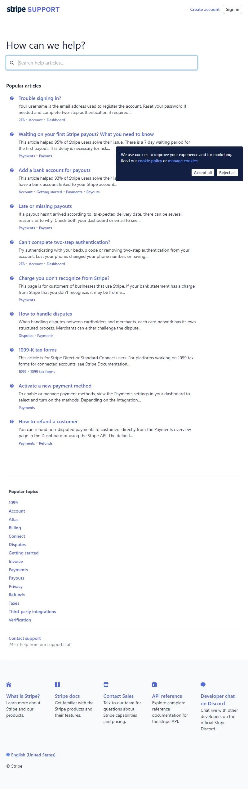Image resolution: width=248 pixels, height=789 pixels.
Task: Select the Third-party integrations topic
Action: tap(32, 612)
